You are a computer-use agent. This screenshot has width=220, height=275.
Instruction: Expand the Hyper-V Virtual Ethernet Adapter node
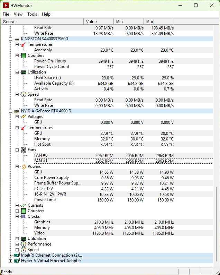pyautogui.click(x=11, y=261)
